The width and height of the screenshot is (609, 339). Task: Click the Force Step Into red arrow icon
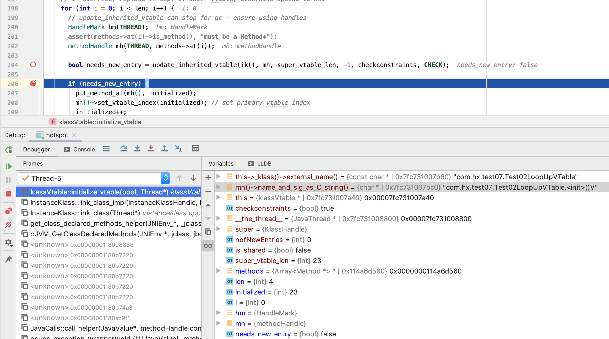coord(151,149)
